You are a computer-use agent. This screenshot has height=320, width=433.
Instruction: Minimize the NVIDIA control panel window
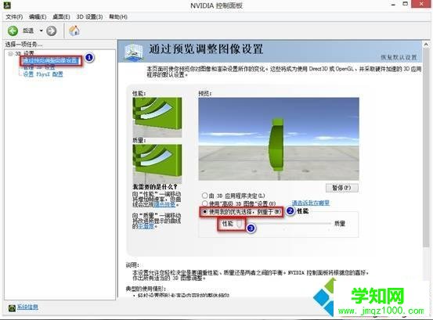393,5
